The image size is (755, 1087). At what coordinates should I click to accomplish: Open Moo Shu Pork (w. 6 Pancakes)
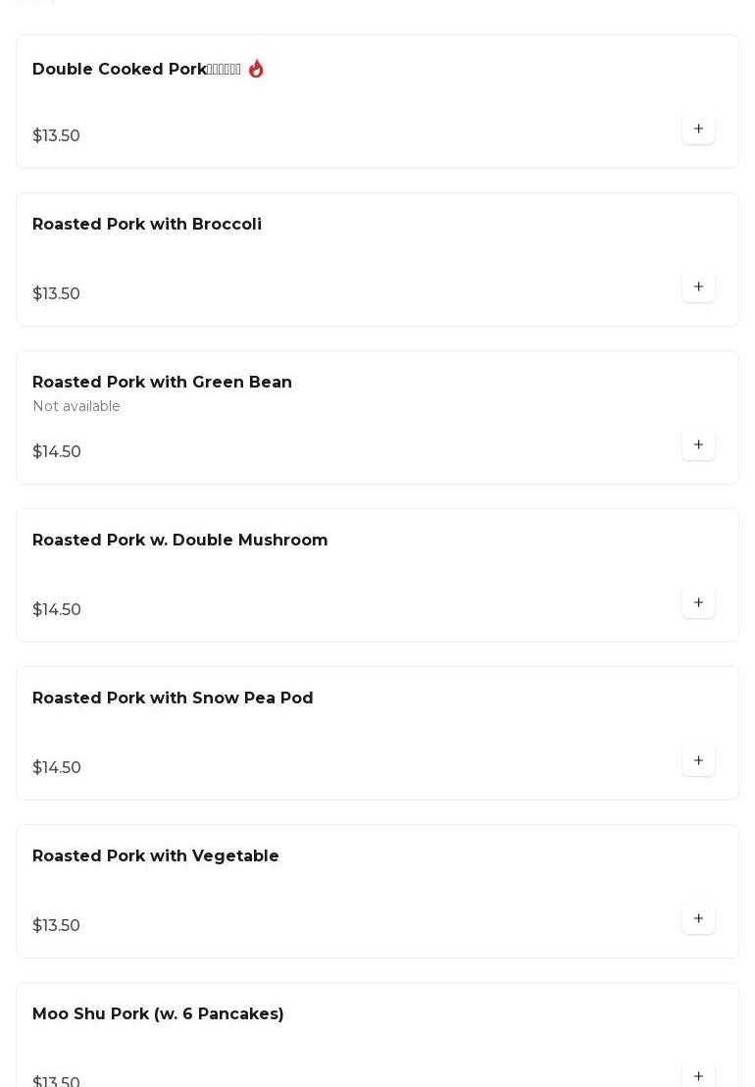click(x=158, y=1014)
